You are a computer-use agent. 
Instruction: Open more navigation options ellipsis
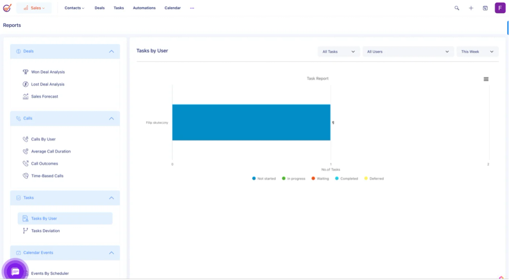click(192, 8)
